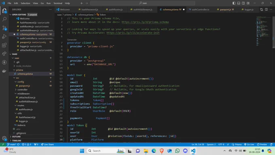
Task: Open the Search view in activity bar
Action: pos(4,19)
